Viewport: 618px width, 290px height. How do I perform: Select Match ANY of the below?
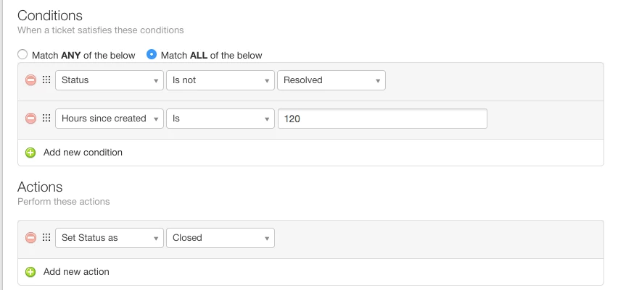coord(22,55)
